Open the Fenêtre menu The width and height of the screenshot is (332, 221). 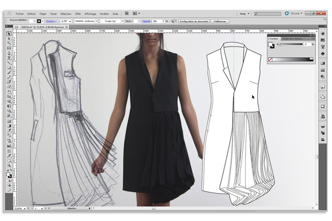[x=104, y=14]
